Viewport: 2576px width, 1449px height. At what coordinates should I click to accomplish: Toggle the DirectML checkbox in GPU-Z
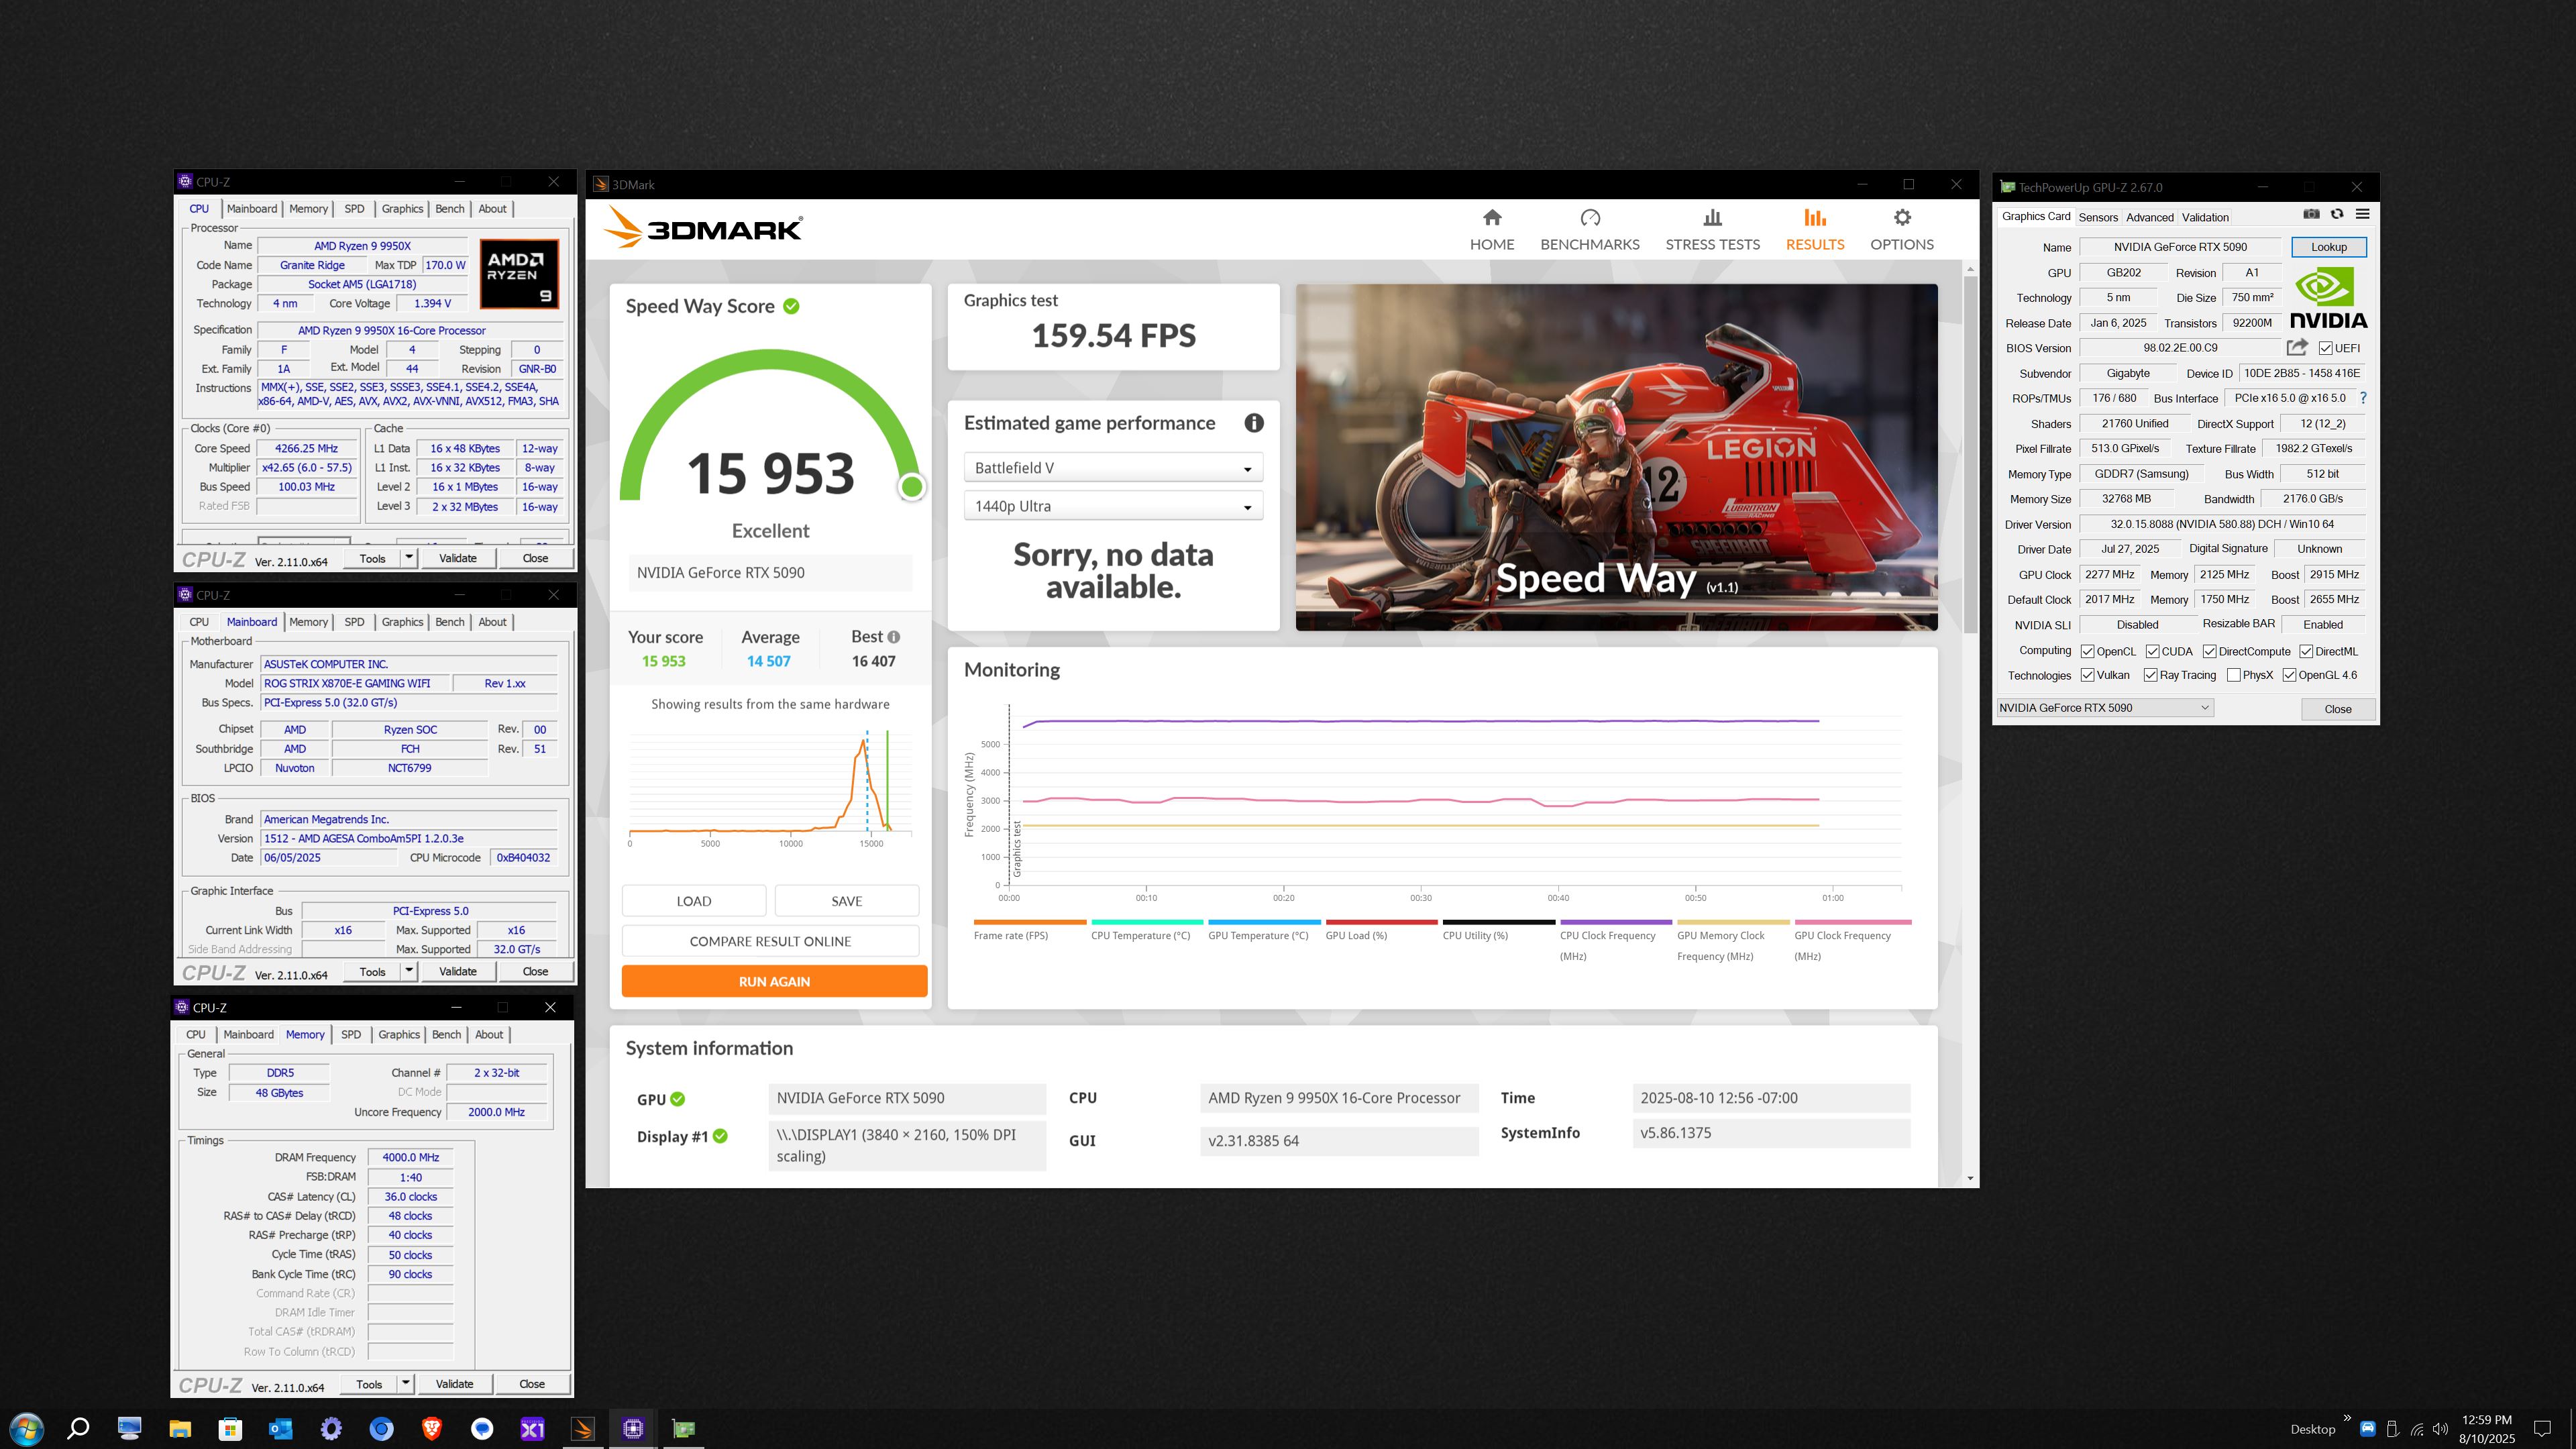click(x=2306, y=651)
